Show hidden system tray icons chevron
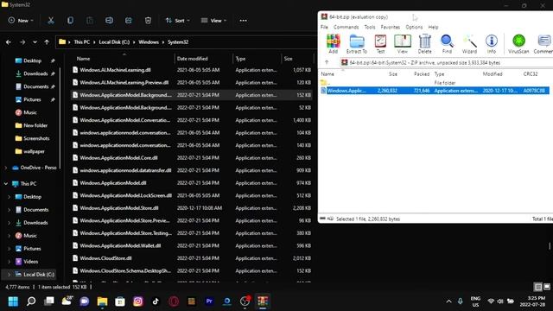This screenshot has height=311, width=553. pos(448,301)
